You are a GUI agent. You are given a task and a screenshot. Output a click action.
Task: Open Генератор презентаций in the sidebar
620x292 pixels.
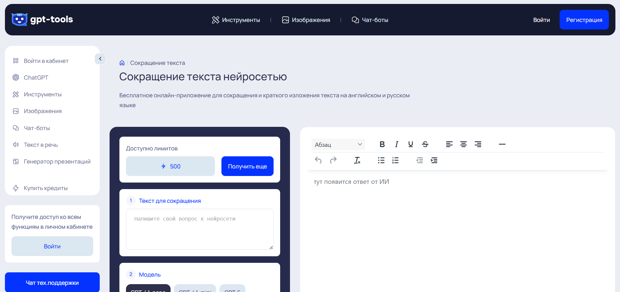[57, 162]
